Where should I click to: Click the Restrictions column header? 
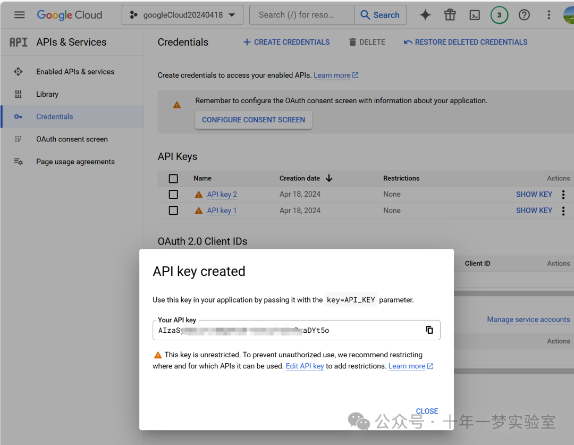coord(401,178)
